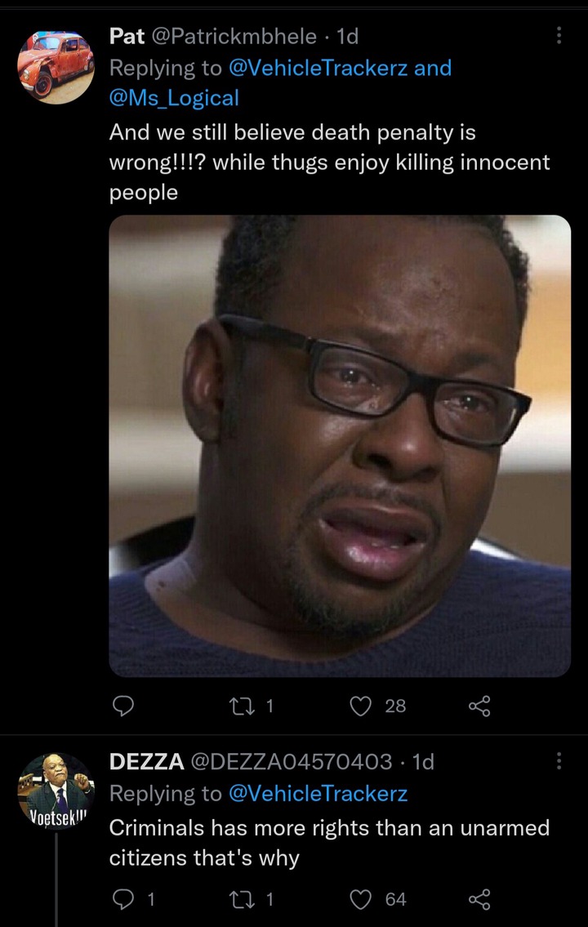Screen dimensions: 588x927
Task: View DEZZA's Voetsek profile picture
Action: [x=56, y=791]
